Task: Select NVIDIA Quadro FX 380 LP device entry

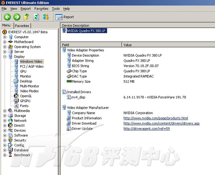Action: point(86,31)
